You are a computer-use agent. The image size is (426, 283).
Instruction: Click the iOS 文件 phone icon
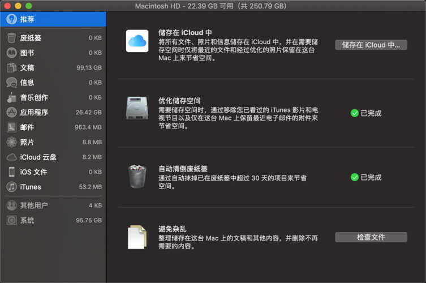pyautogui.click(x=11, y=172)
